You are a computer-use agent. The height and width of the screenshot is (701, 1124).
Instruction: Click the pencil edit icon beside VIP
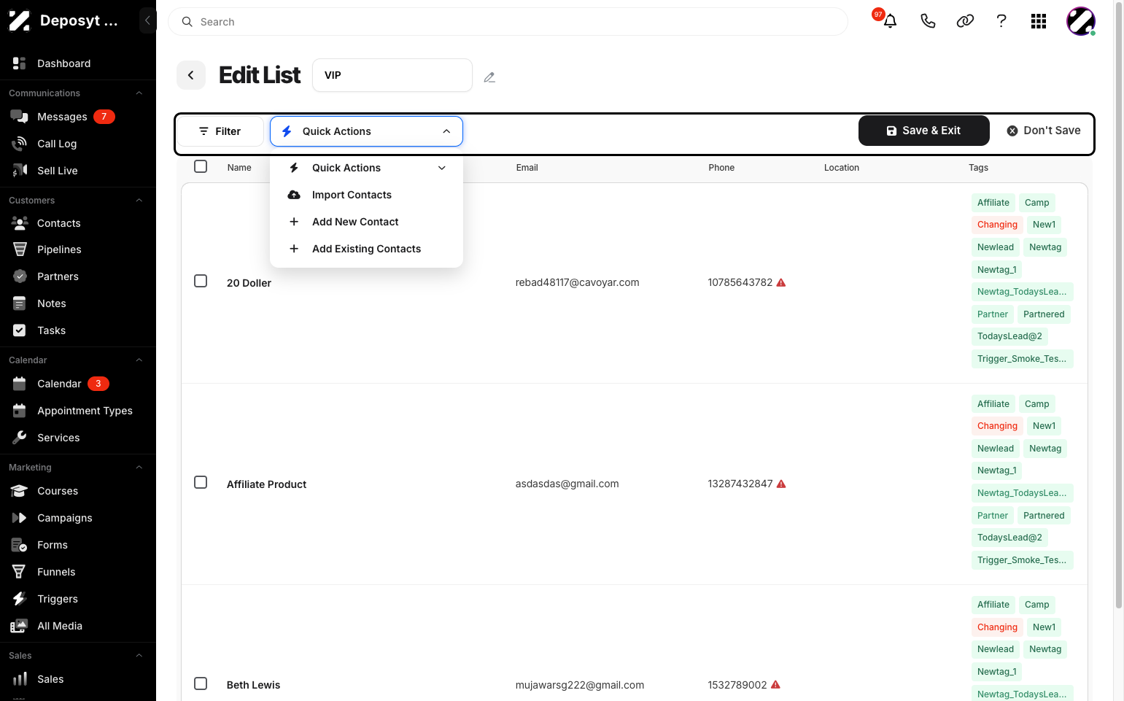tap(489, 77)
